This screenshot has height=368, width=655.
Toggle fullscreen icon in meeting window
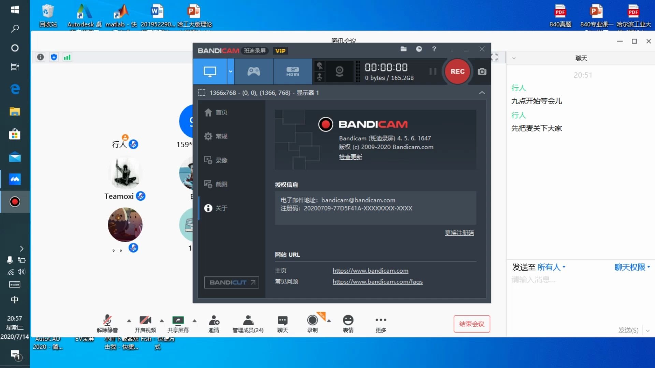tap(495, 57)
